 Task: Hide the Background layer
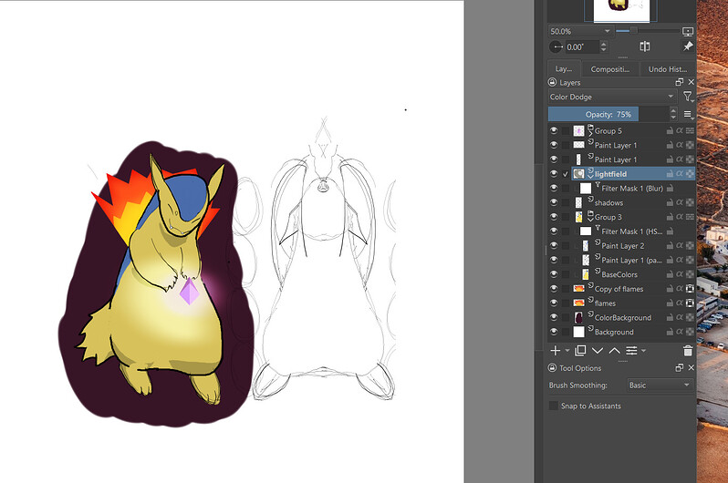[x=554, y=332]
